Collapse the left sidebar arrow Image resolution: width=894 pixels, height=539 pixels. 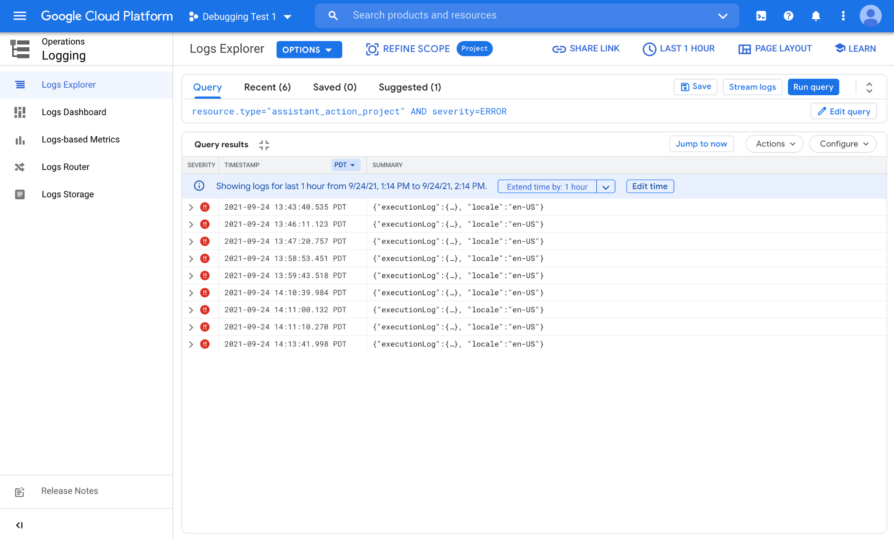click(x=19, y=525)
